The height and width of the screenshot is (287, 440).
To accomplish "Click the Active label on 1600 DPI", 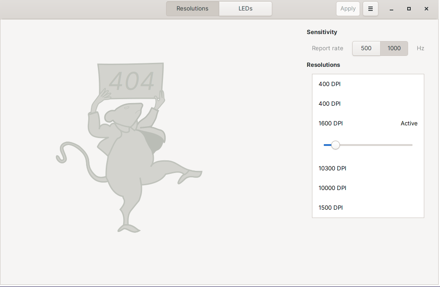I will coord(409,124).
